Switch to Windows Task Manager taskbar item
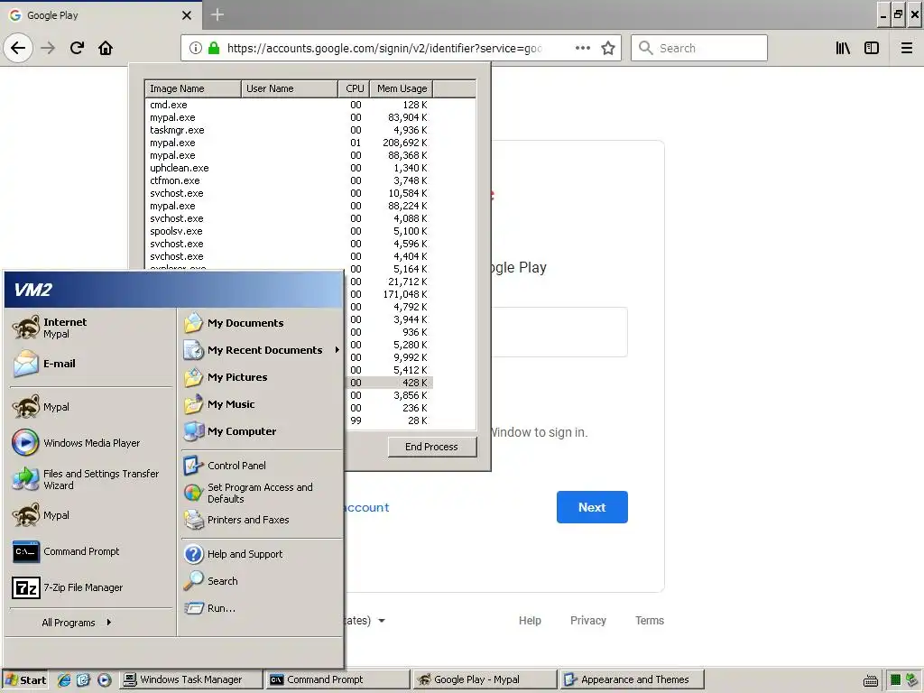This screenshot has width=924, height=693. pos(191,680)
